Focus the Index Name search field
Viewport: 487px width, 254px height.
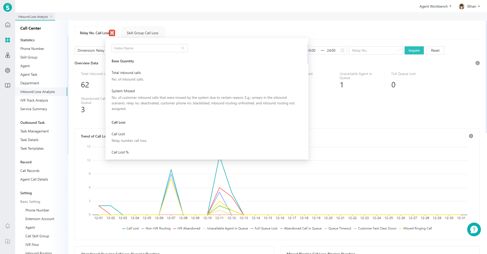pyautogui.click(x=150, y=48)
